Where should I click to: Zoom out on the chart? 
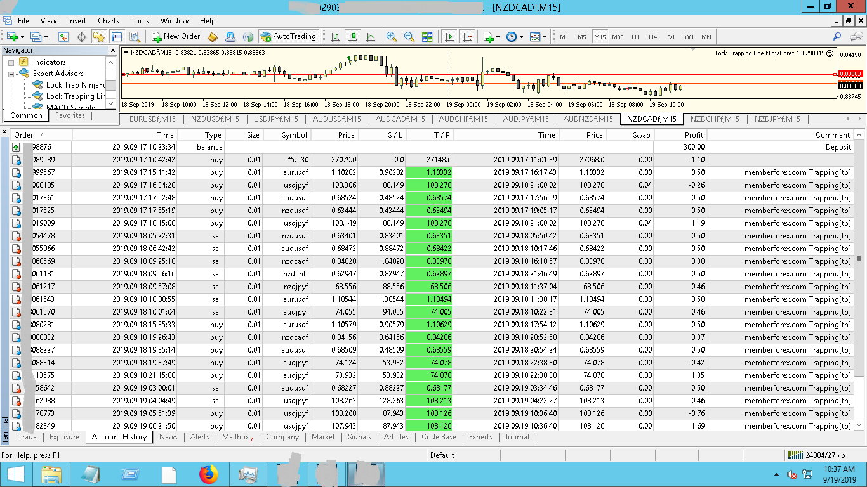tap(409, 37)
